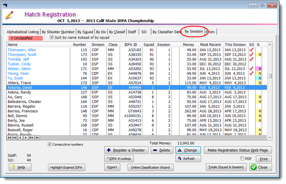286x184 pixels.
Task: Close the registration dialog with Close button
Action: pos(260,167)
